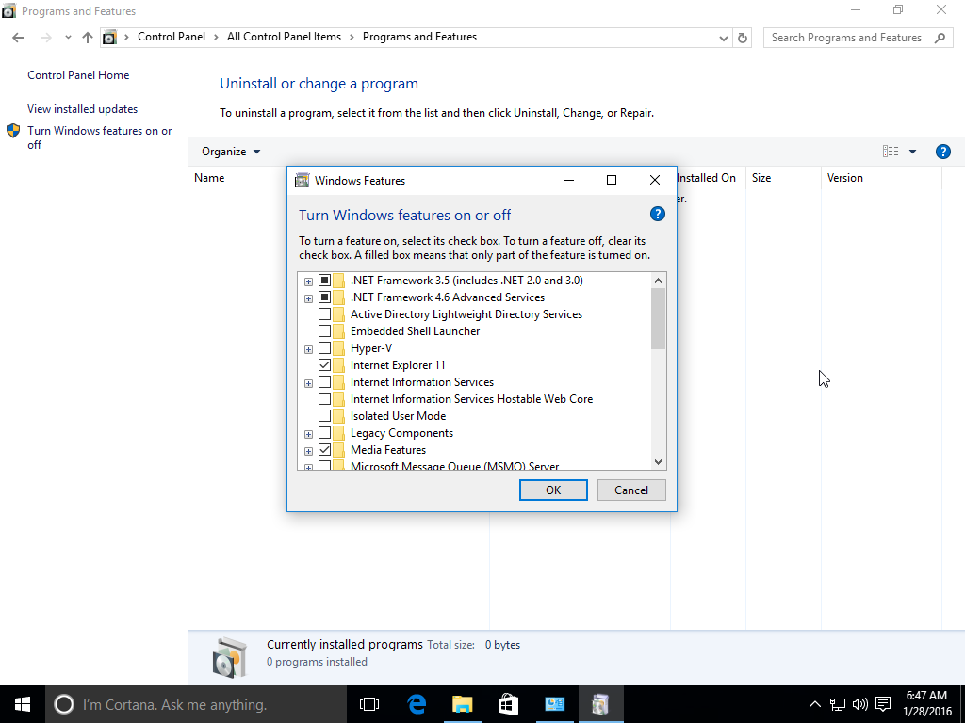Image resolution: width=965 pixels, height=723 pixels.
Task: Open the Action Center notifications icon
Action: (883, 704)
